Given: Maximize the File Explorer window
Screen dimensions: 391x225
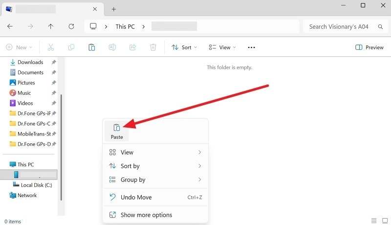Looking at the screenshot, I should click(363, 5).
